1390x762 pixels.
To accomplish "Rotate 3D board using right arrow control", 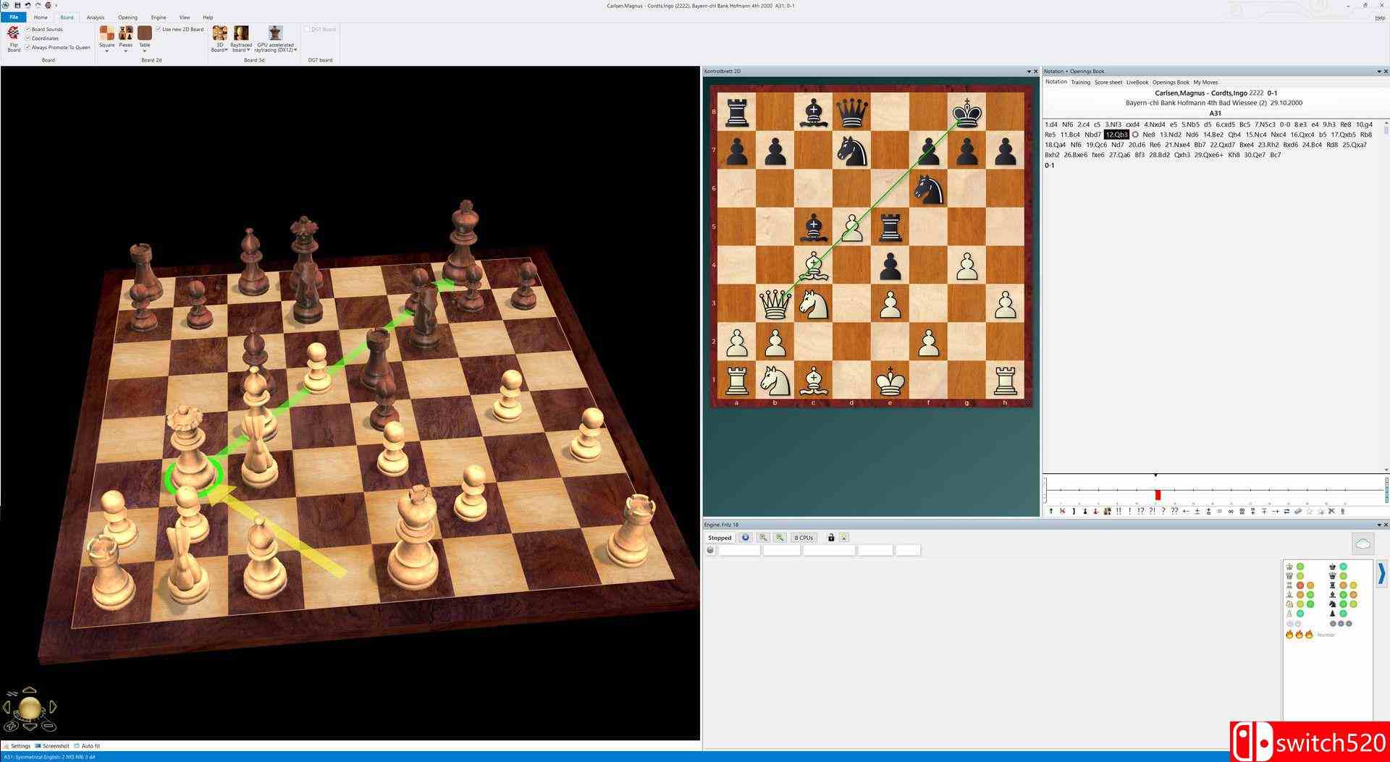I will pos(53,707).
